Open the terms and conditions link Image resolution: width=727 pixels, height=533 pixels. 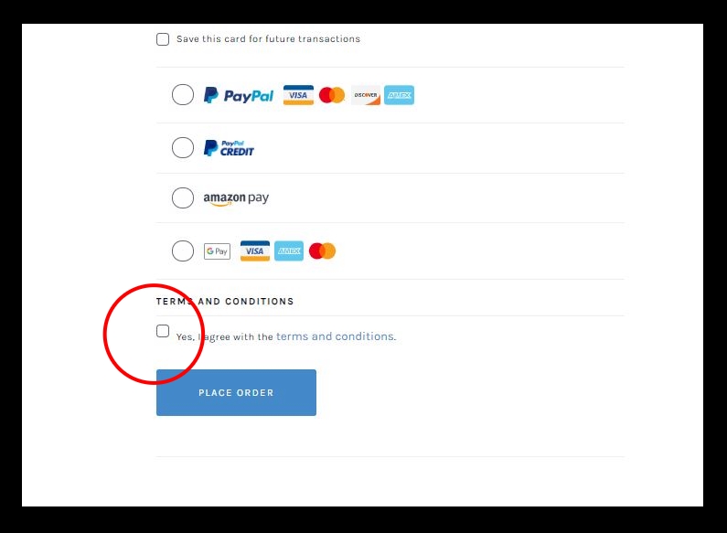click(x=335, y=336)
